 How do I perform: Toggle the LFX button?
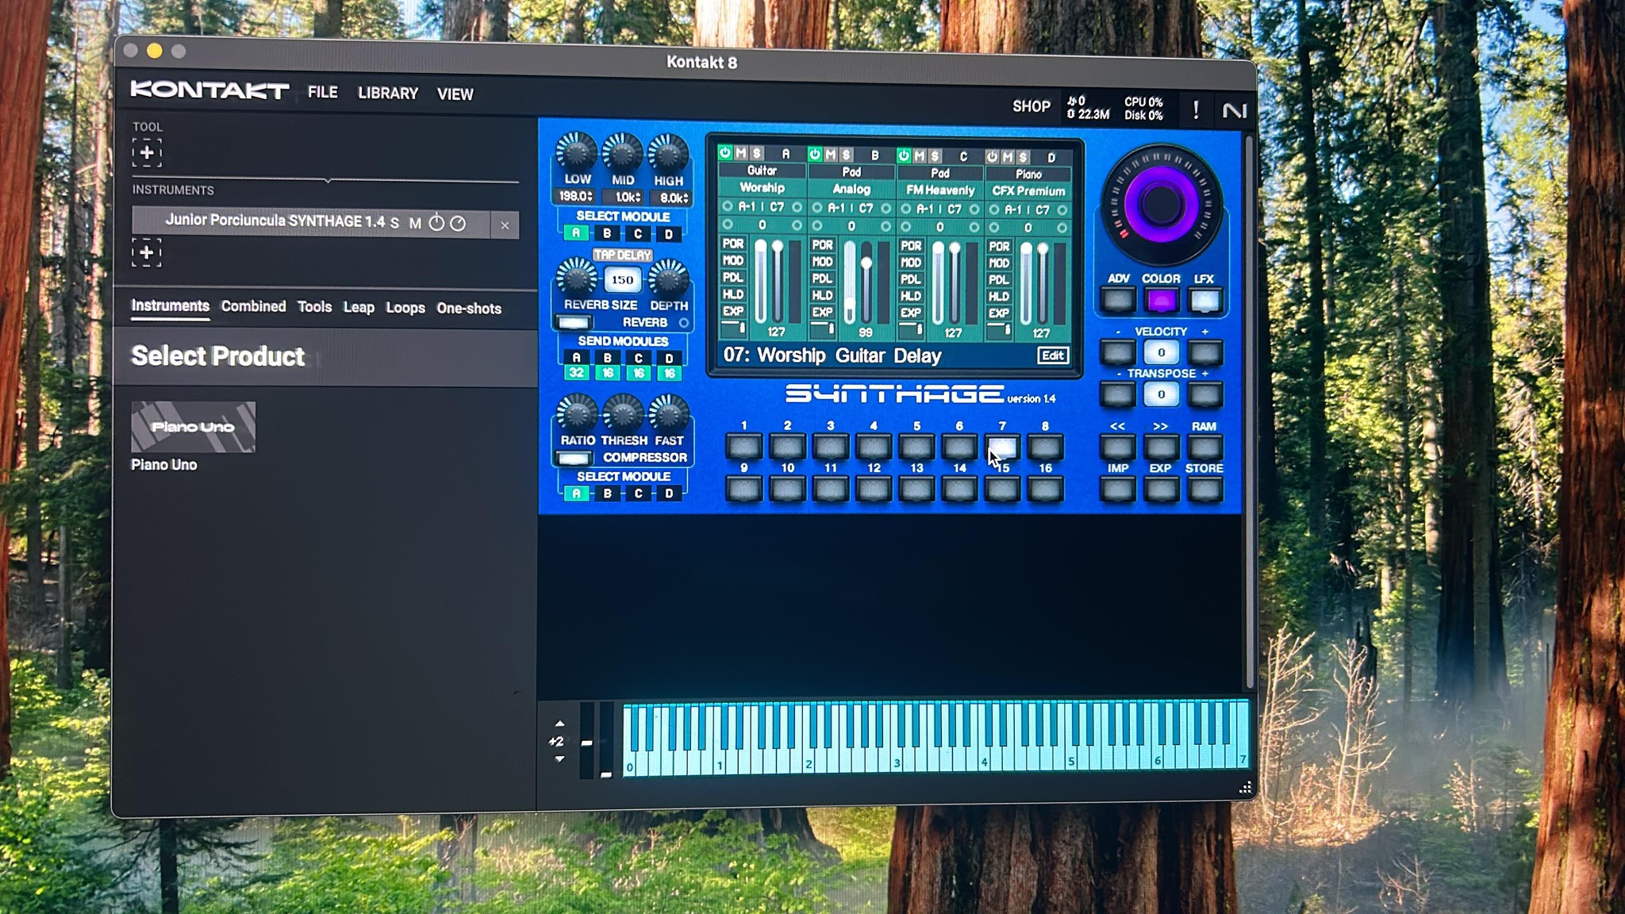1204,301
